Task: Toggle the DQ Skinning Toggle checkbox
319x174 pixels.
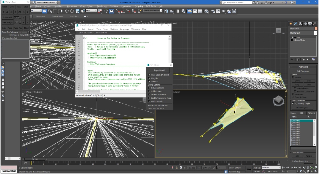Action: 293,103
